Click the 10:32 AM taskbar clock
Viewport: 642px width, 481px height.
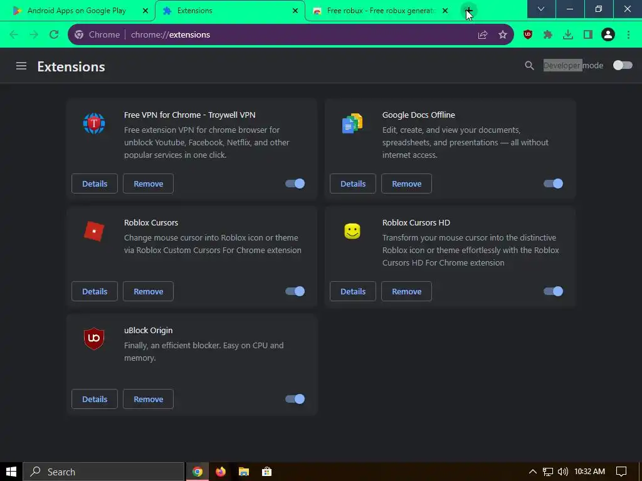pos(589,472)
